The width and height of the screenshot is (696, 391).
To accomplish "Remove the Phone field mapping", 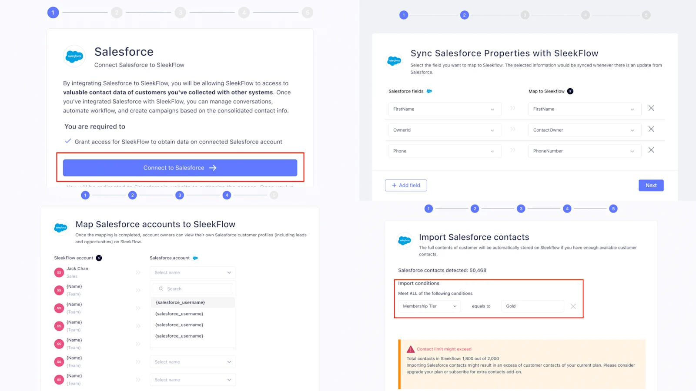I will click(x=651, y=149).
